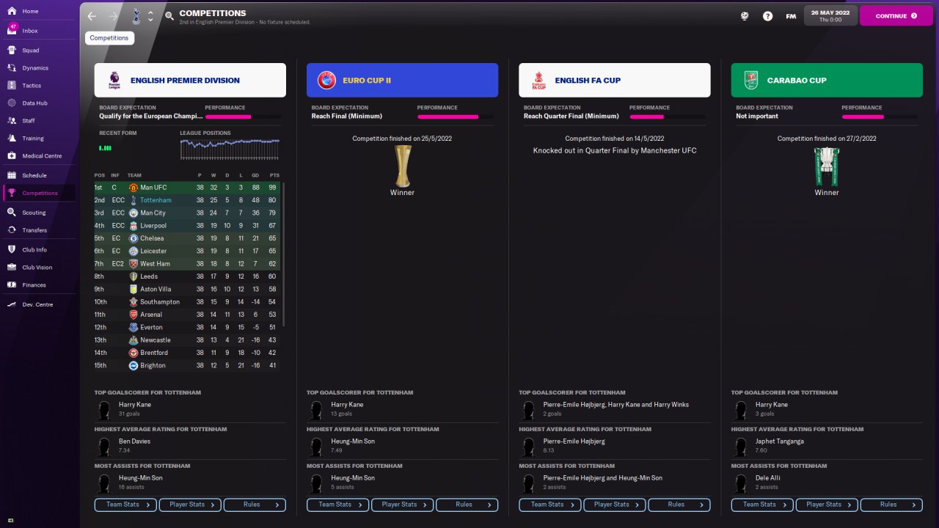
Task: Click the League Positions graph
Action: [x=230, y=149]
